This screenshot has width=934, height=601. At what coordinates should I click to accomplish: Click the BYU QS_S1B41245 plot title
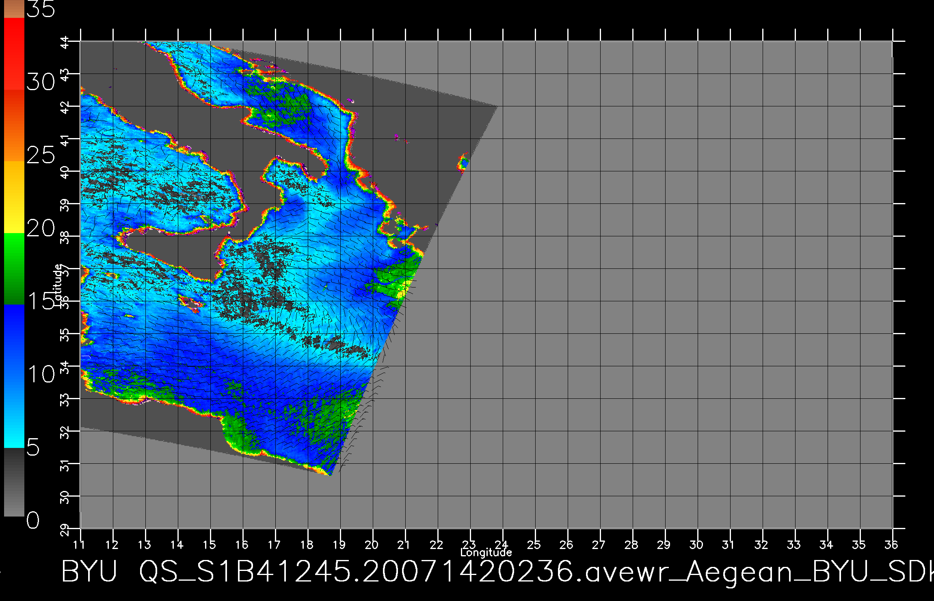(x=497, y=572)
